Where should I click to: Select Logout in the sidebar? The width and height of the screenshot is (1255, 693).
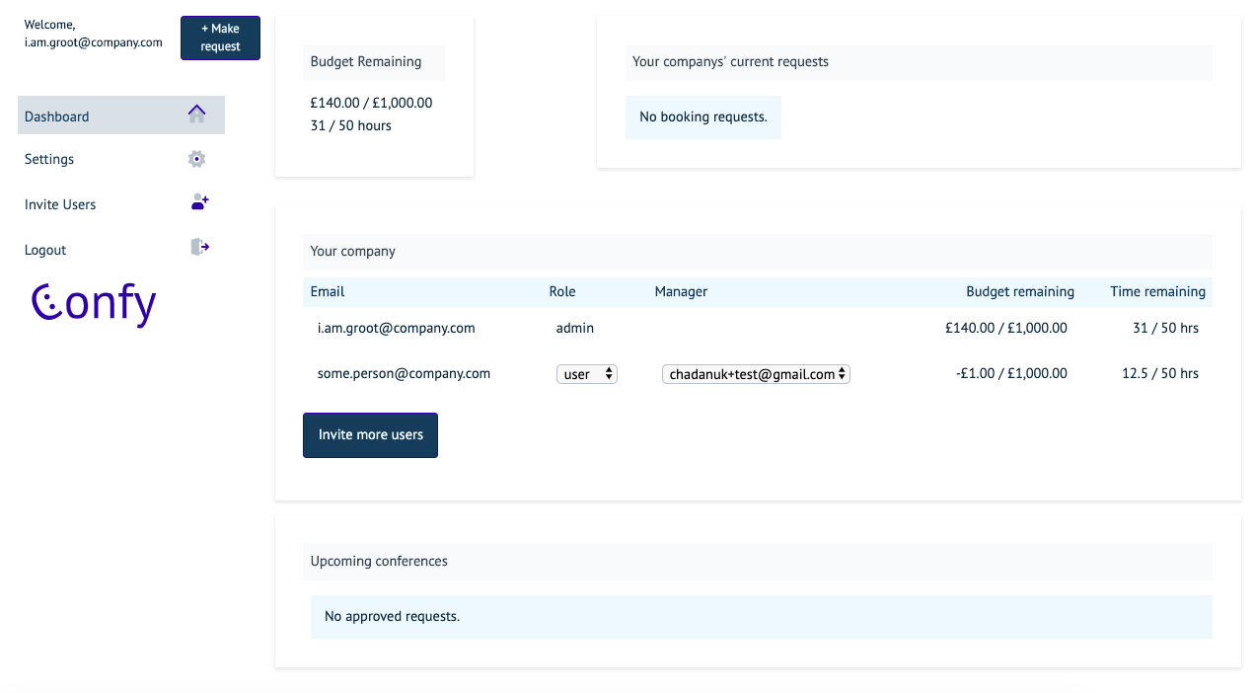(121, 250)
